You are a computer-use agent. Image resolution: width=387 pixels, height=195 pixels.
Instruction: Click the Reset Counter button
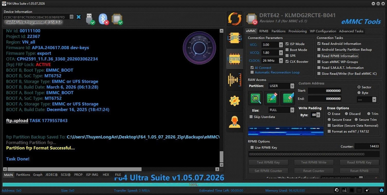pos(314,171)
